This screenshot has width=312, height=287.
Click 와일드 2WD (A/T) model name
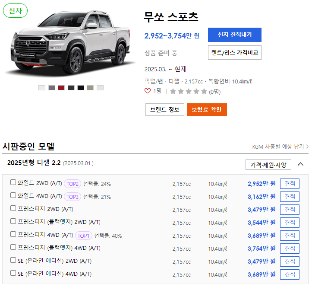pyautogui.click(x=40, y=183)
